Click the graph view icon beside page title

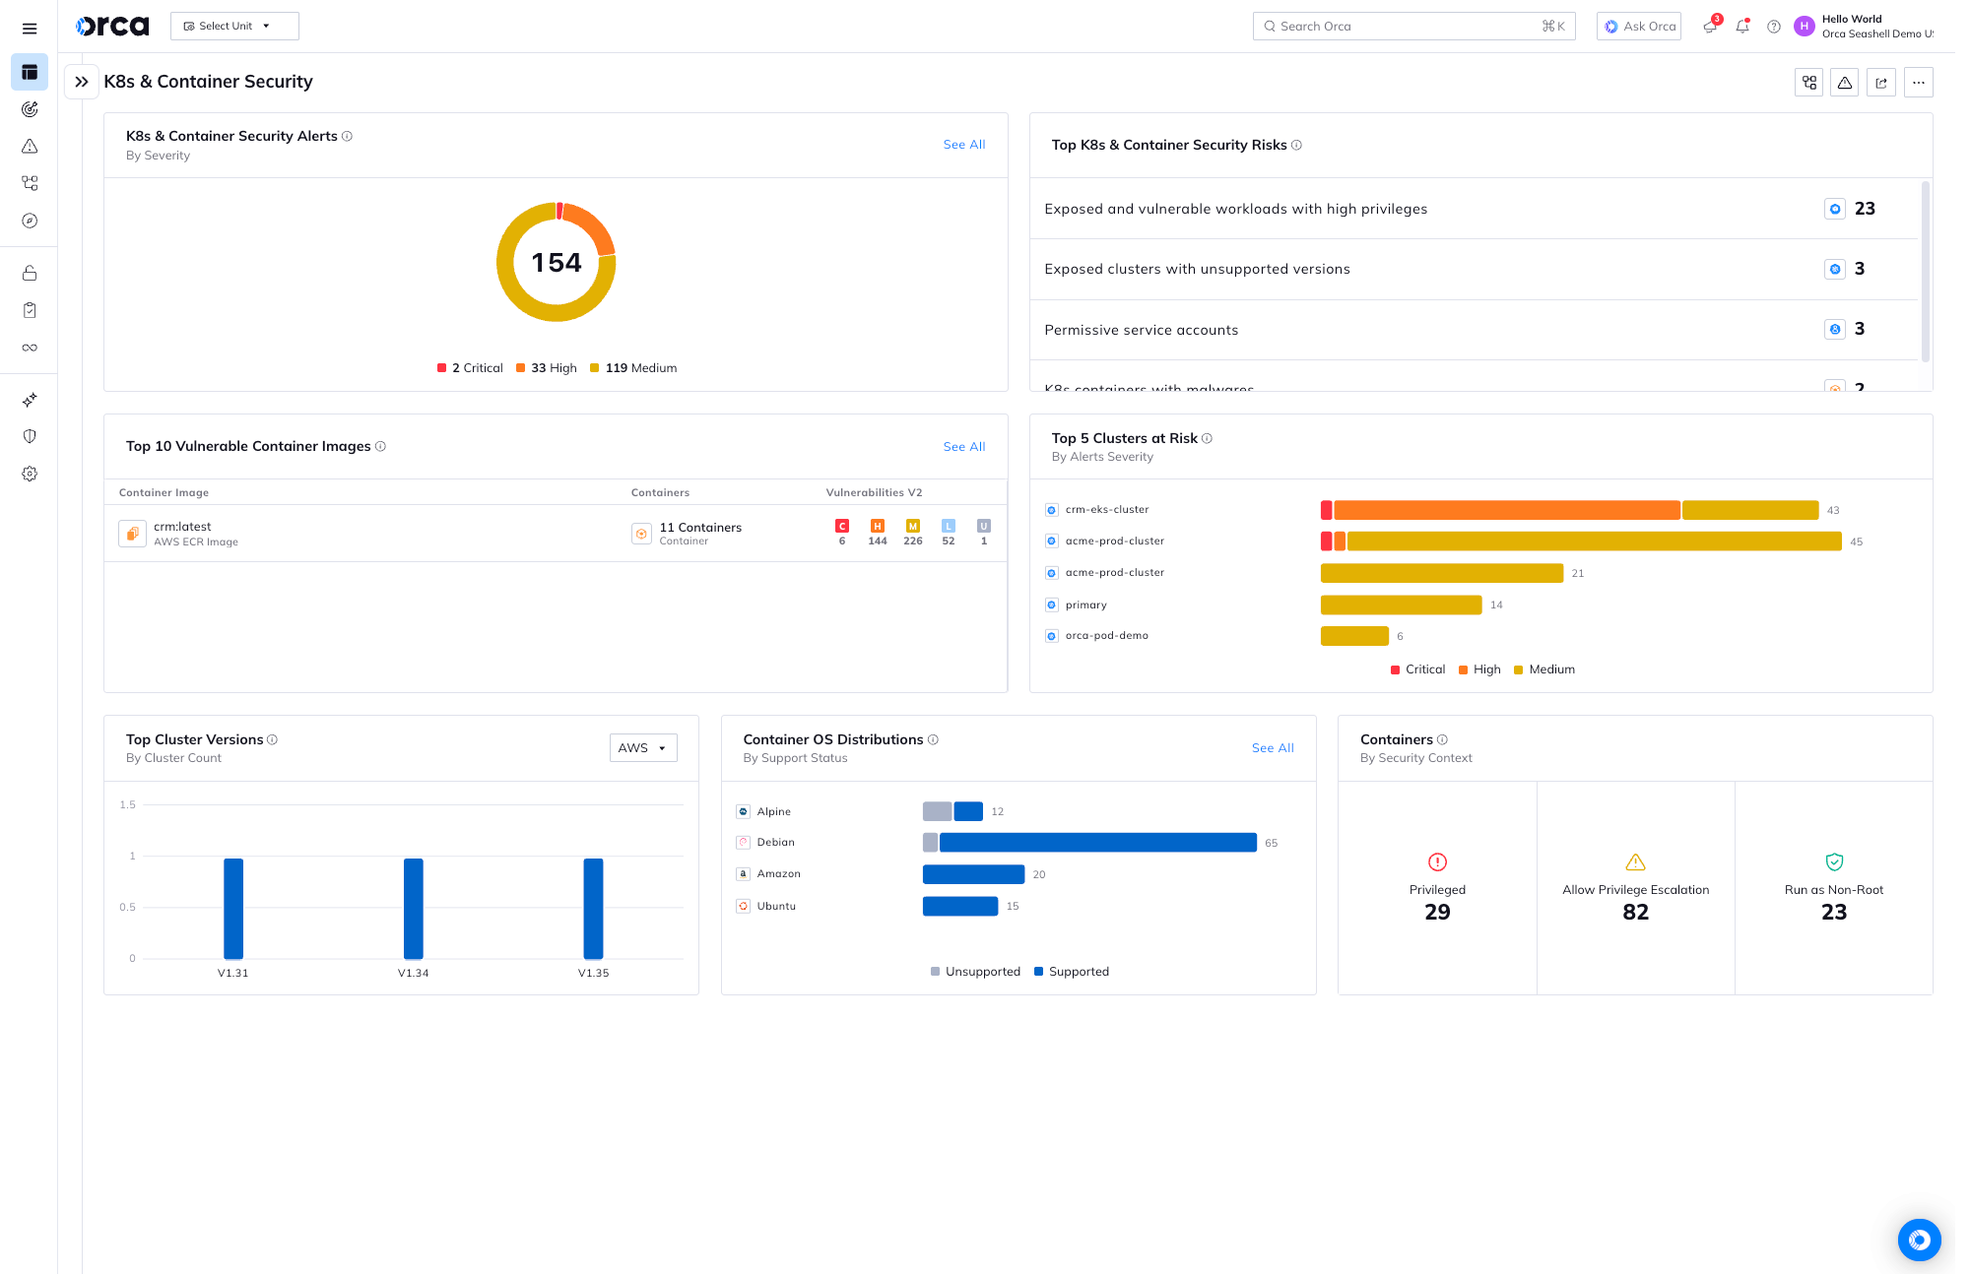(1809, 83)
